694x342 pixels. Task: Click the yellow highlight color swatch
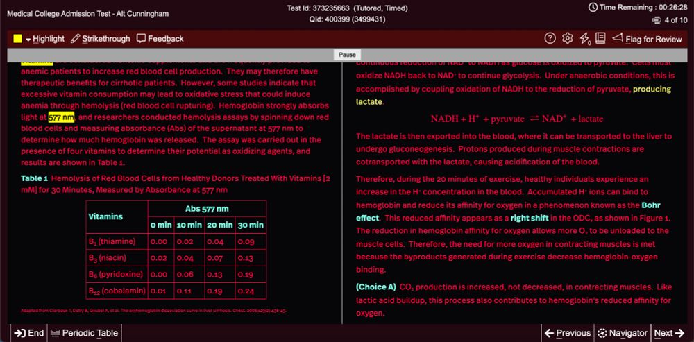[18, 39]
